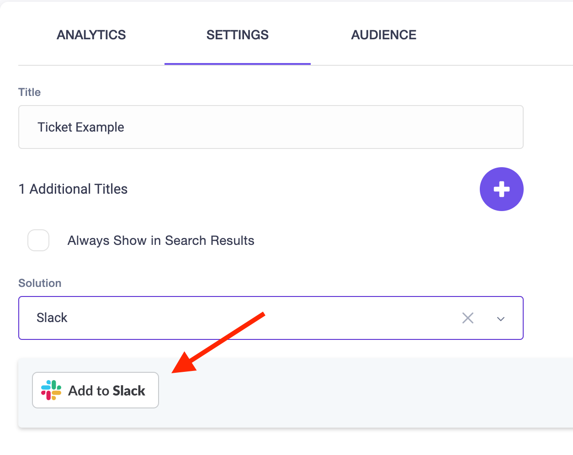The height and width of the screenshot is (455, 573).
Task: Click the Slack value in Solution field
Action: [52, 317]
